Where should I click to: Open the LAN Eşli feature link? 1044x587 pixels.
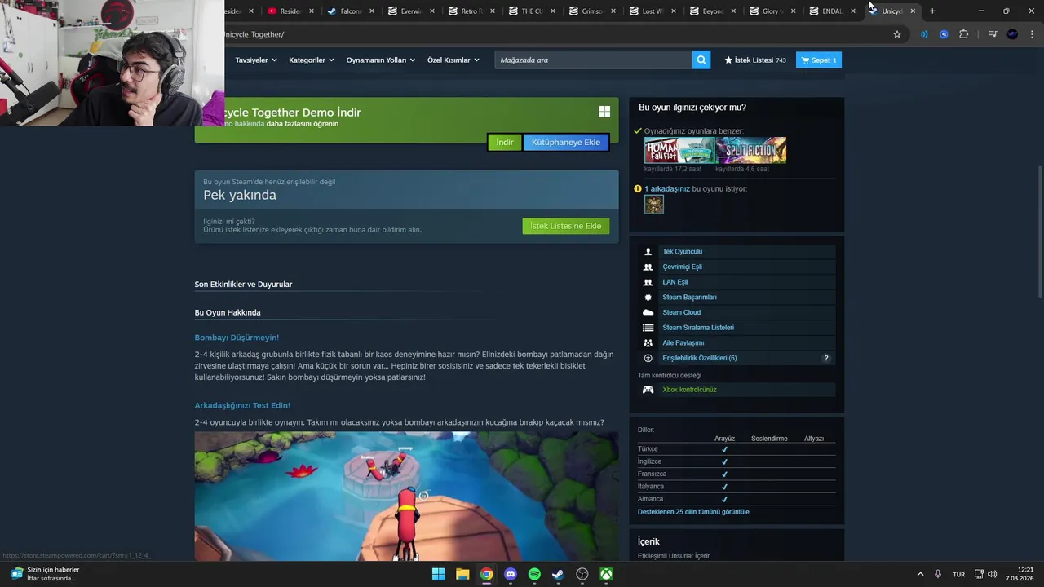tap(675, 282)
